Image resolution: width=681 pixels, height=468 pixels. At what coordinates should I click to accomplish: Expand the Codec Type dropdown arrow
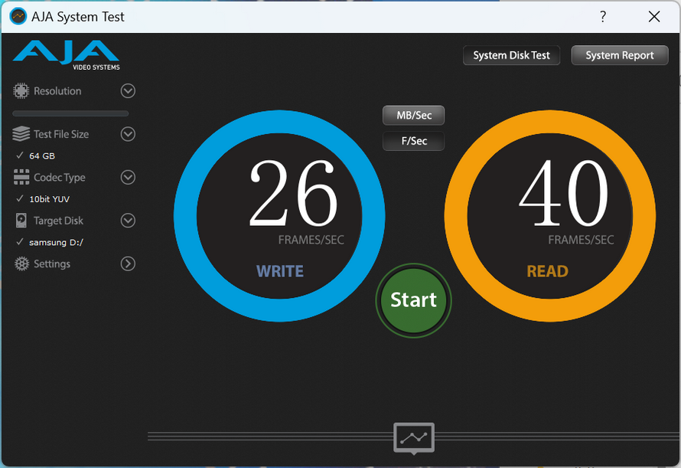click(x=128, y=177)
